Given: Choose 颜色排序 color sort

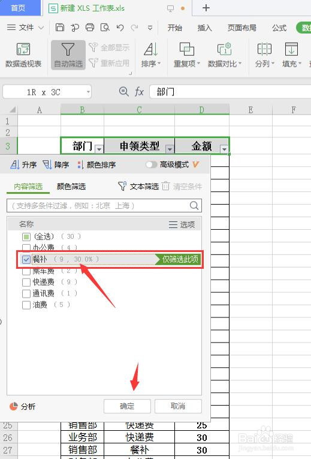Looking at the screenshot, I should [x=96, y=164].
